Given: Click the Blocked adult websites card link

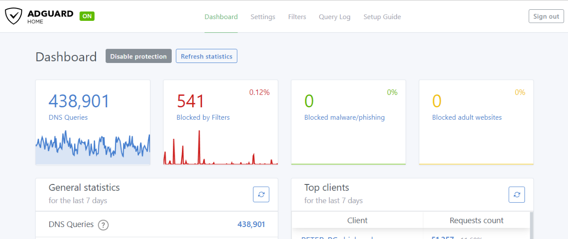Looking at the screenshot, I should (x=467, y=118).
